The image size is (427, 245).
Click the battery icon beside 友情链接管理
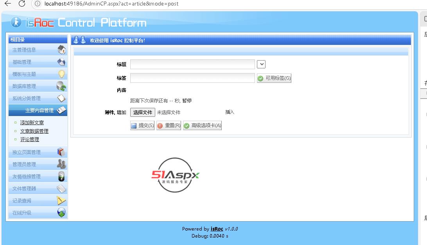61,176
